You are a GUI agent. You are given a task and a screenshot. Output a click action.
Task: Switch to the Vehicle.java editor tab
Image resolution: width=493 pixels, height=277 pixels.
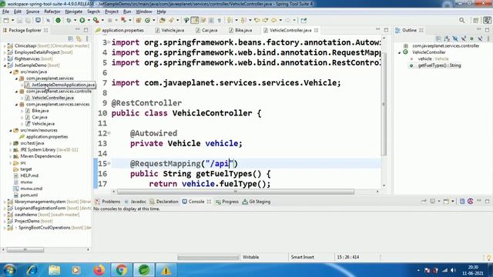coord(169,30)
